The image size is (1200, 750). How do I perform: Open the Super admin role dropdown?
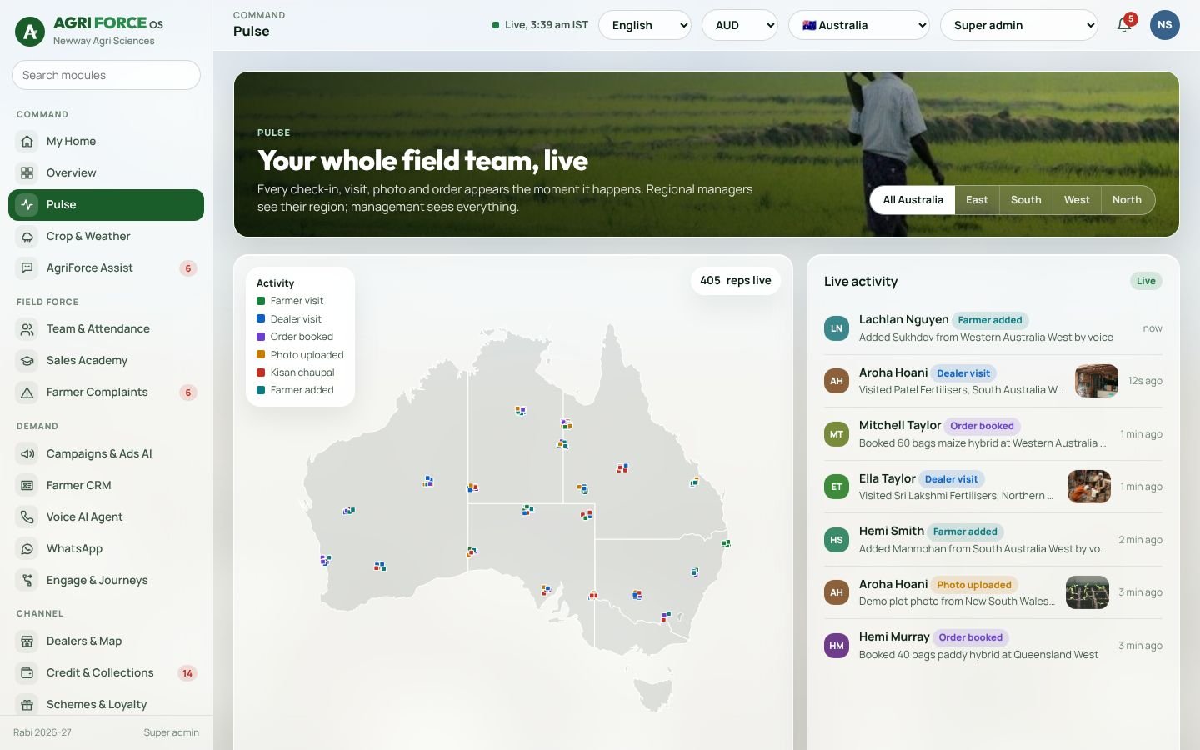tap(1019, 25)
